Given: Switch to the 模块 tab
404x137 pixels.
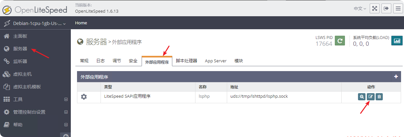Looking at the screenshot, I should point(239,61).
